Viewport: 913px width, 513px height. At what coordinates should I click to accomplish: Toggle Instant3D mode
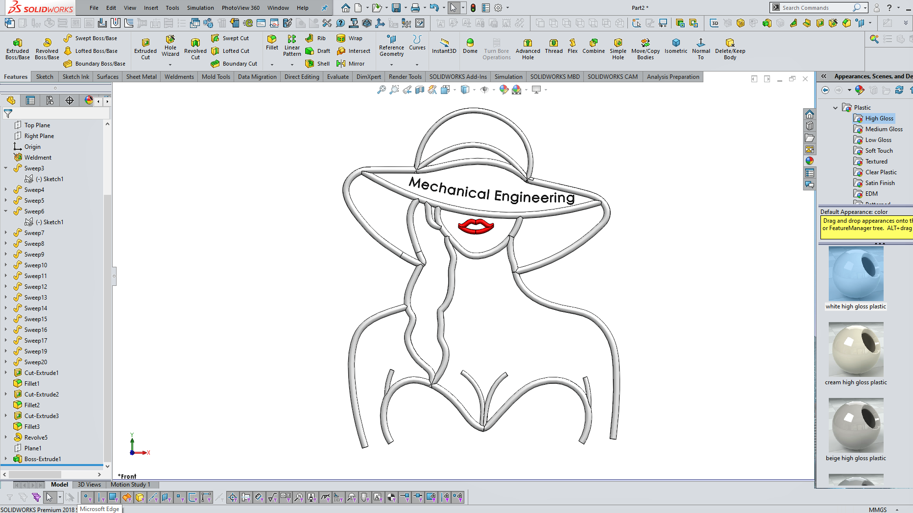[x=444, y=46]
